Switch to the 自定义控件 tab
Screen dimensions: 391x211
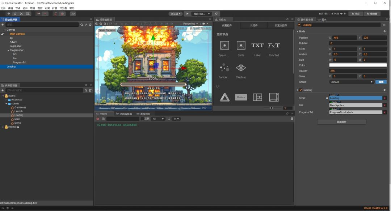click(x=281, y=25)
